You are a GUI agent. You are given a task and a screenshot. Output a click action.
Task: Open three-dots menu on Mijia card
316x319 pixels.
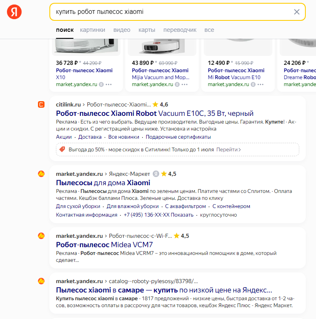tap(185, 84)
